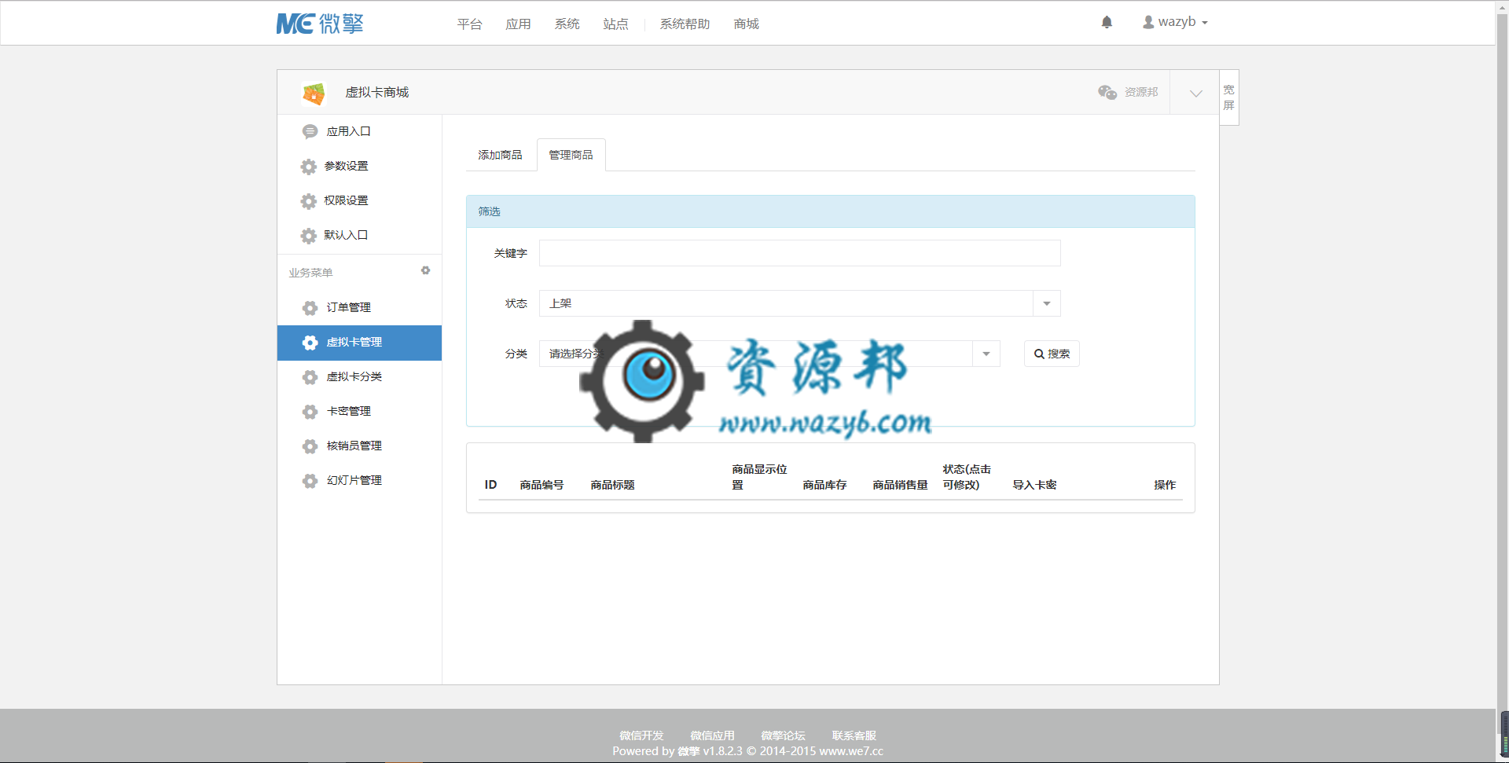Click the gear icon for 默认入口
Screen dimensions: 1509x763
tap(308, 236)
